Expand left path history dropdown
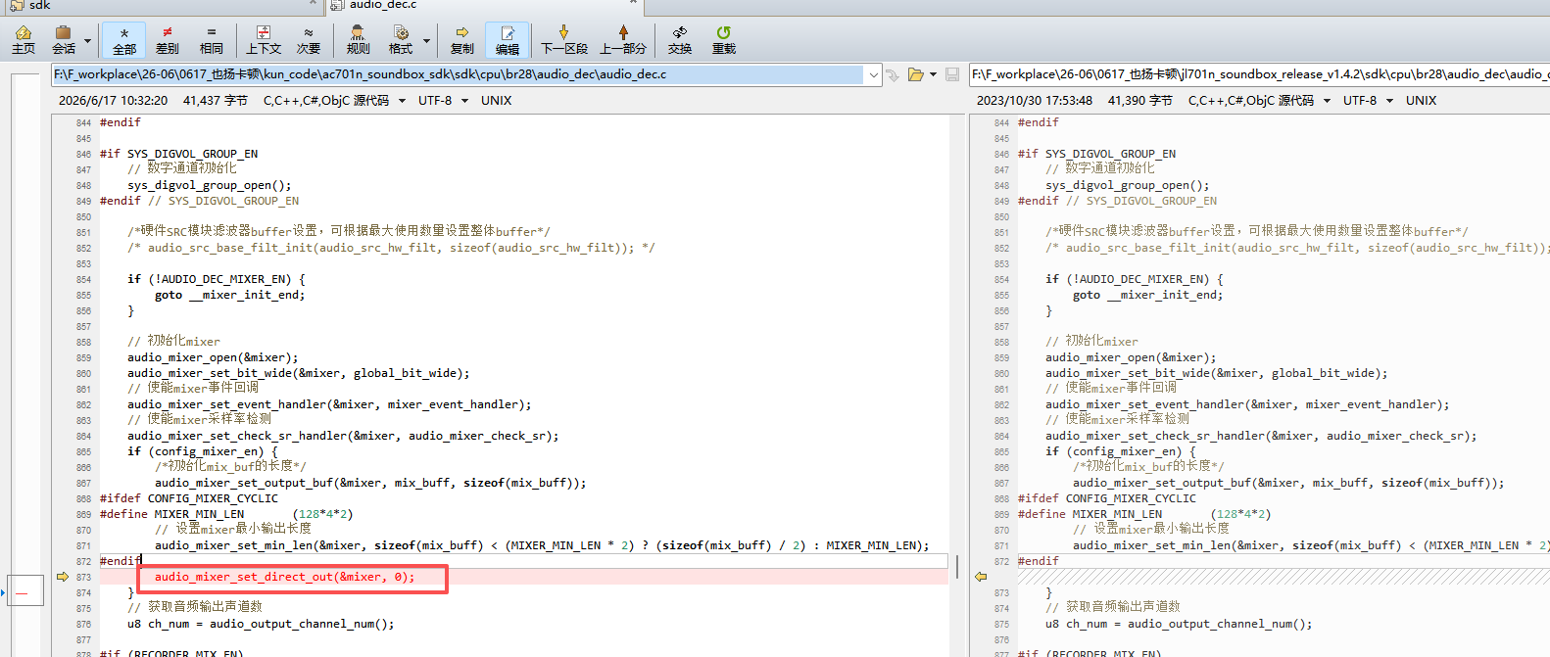Image resolution: width=1550 pixels, height=657 pixels. (x=873, y=74)
